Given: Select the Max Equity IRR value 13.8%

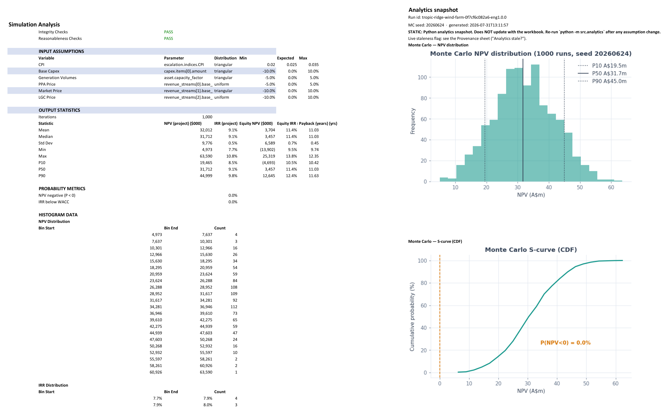Looking at the screenshot, I should pyautogui.click(x=291, y=156).
